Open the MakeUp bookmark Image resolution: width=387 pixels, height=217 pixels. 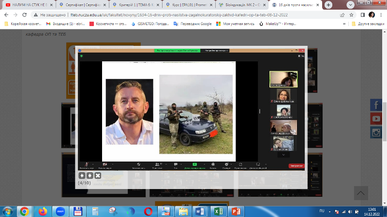pyautogui.click(x=278, y=24)
